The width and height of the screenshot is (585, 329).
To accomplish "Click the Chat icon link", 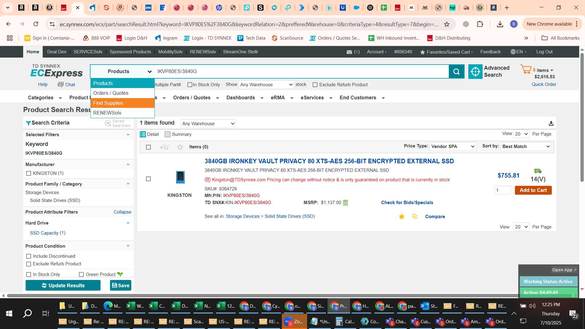I will 66,85.
